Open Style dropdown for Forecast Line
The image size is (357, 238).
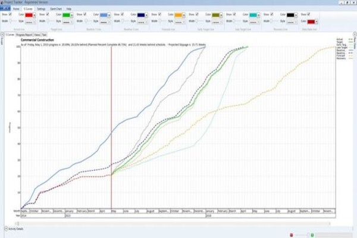click(180, 22)
